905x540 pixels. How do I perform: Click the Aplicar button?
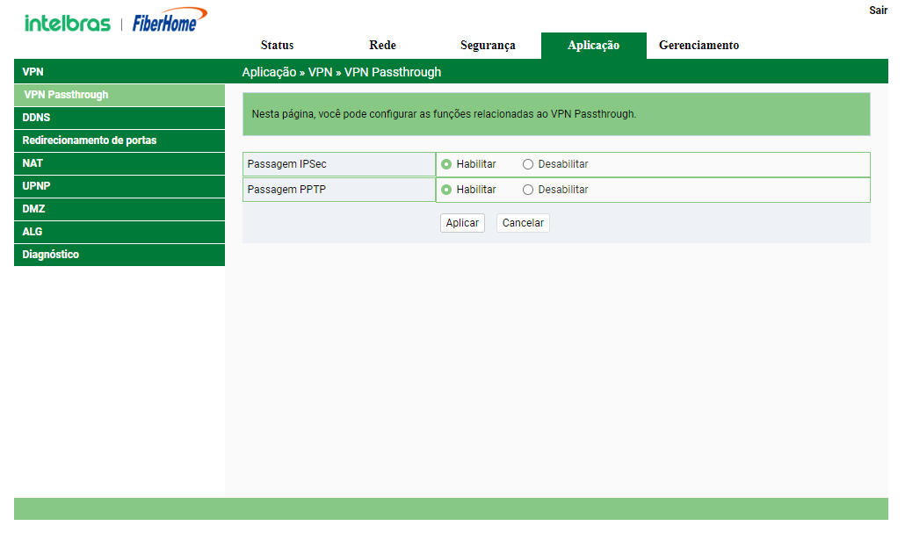click(x=462, y=223)
